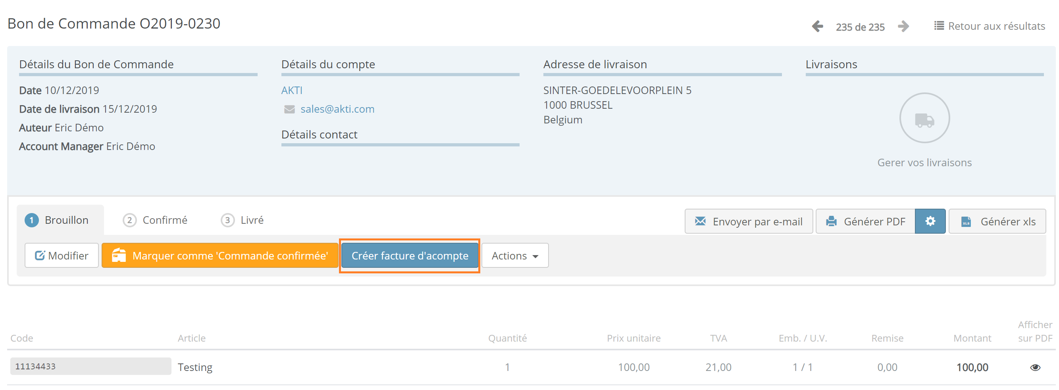Click the Détails contact heading
Screen dimensions: 1059x390
(x=320, y=135)
